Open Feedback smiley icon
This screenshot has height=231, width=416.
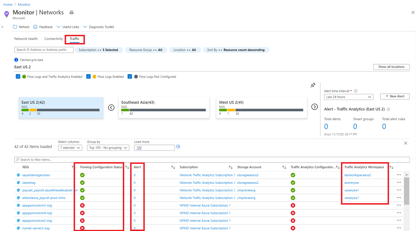[x=35, y=27]
